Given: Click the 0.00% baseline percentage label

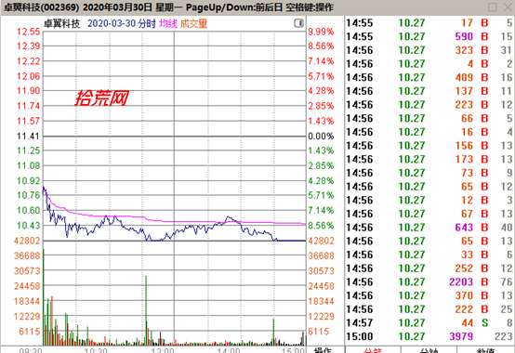Looking at the screenshot, I should click(x=321, y=136).
